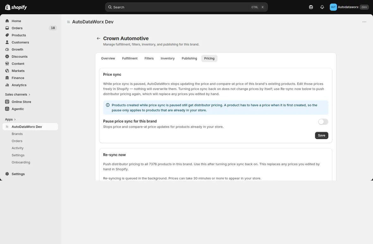Screen dimensions: 373x244
Task: Click the Price sync heading
Action: click(x=112, y=75)
